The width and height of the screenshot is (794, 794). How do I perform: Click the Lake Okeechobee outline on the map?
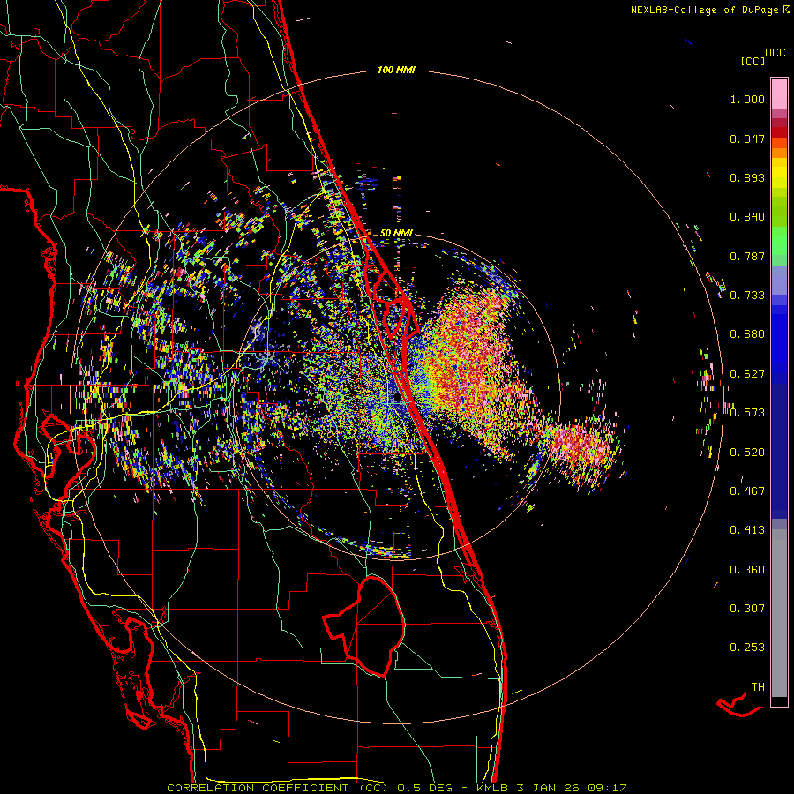[x=364, y=625]
